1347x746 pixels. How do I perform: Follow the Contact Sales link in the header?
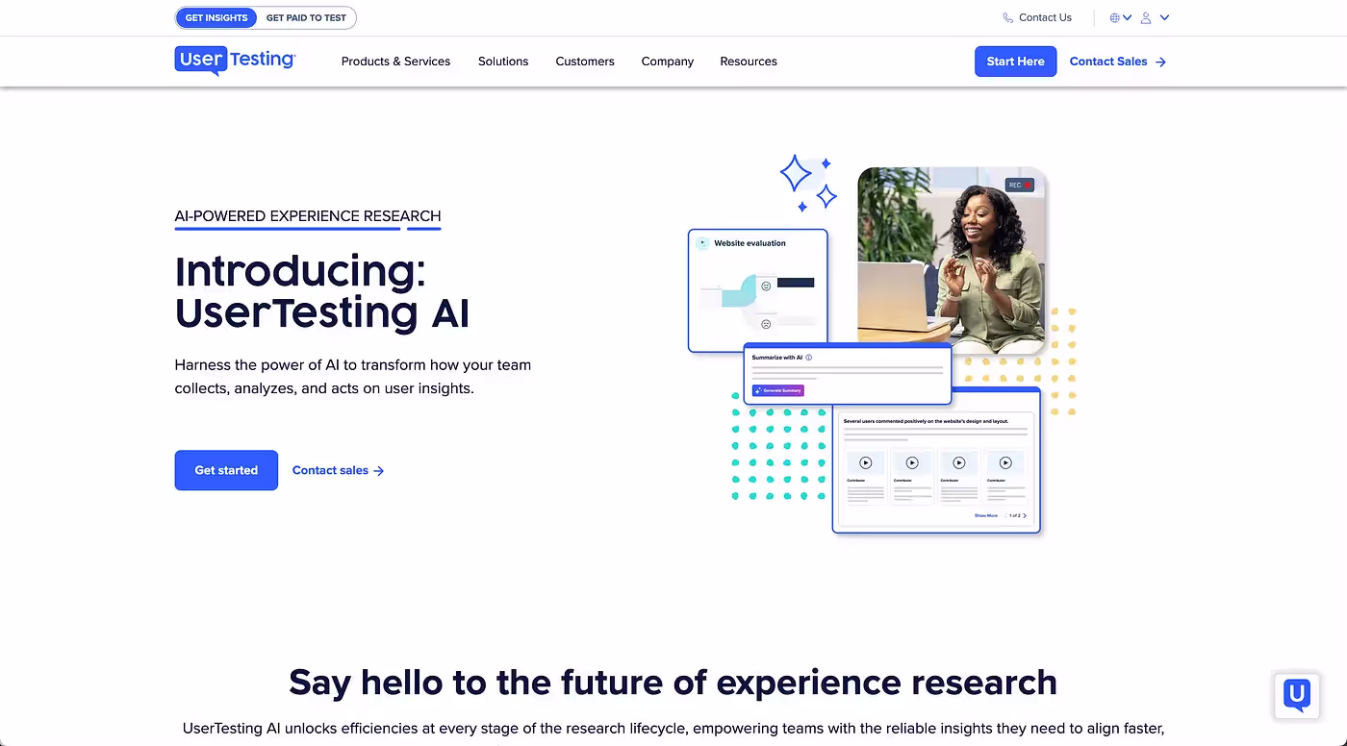[x=1117, y=62]
